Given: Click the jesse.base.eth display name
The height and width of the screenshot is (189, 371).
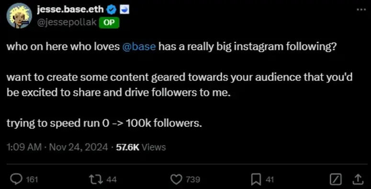Looking at the screenshot, I should [70, 10].
